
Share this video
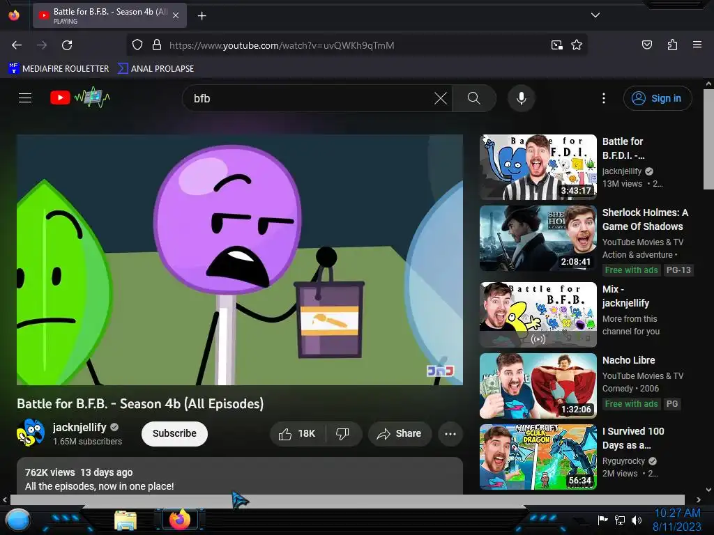click(x=400, y=434)
